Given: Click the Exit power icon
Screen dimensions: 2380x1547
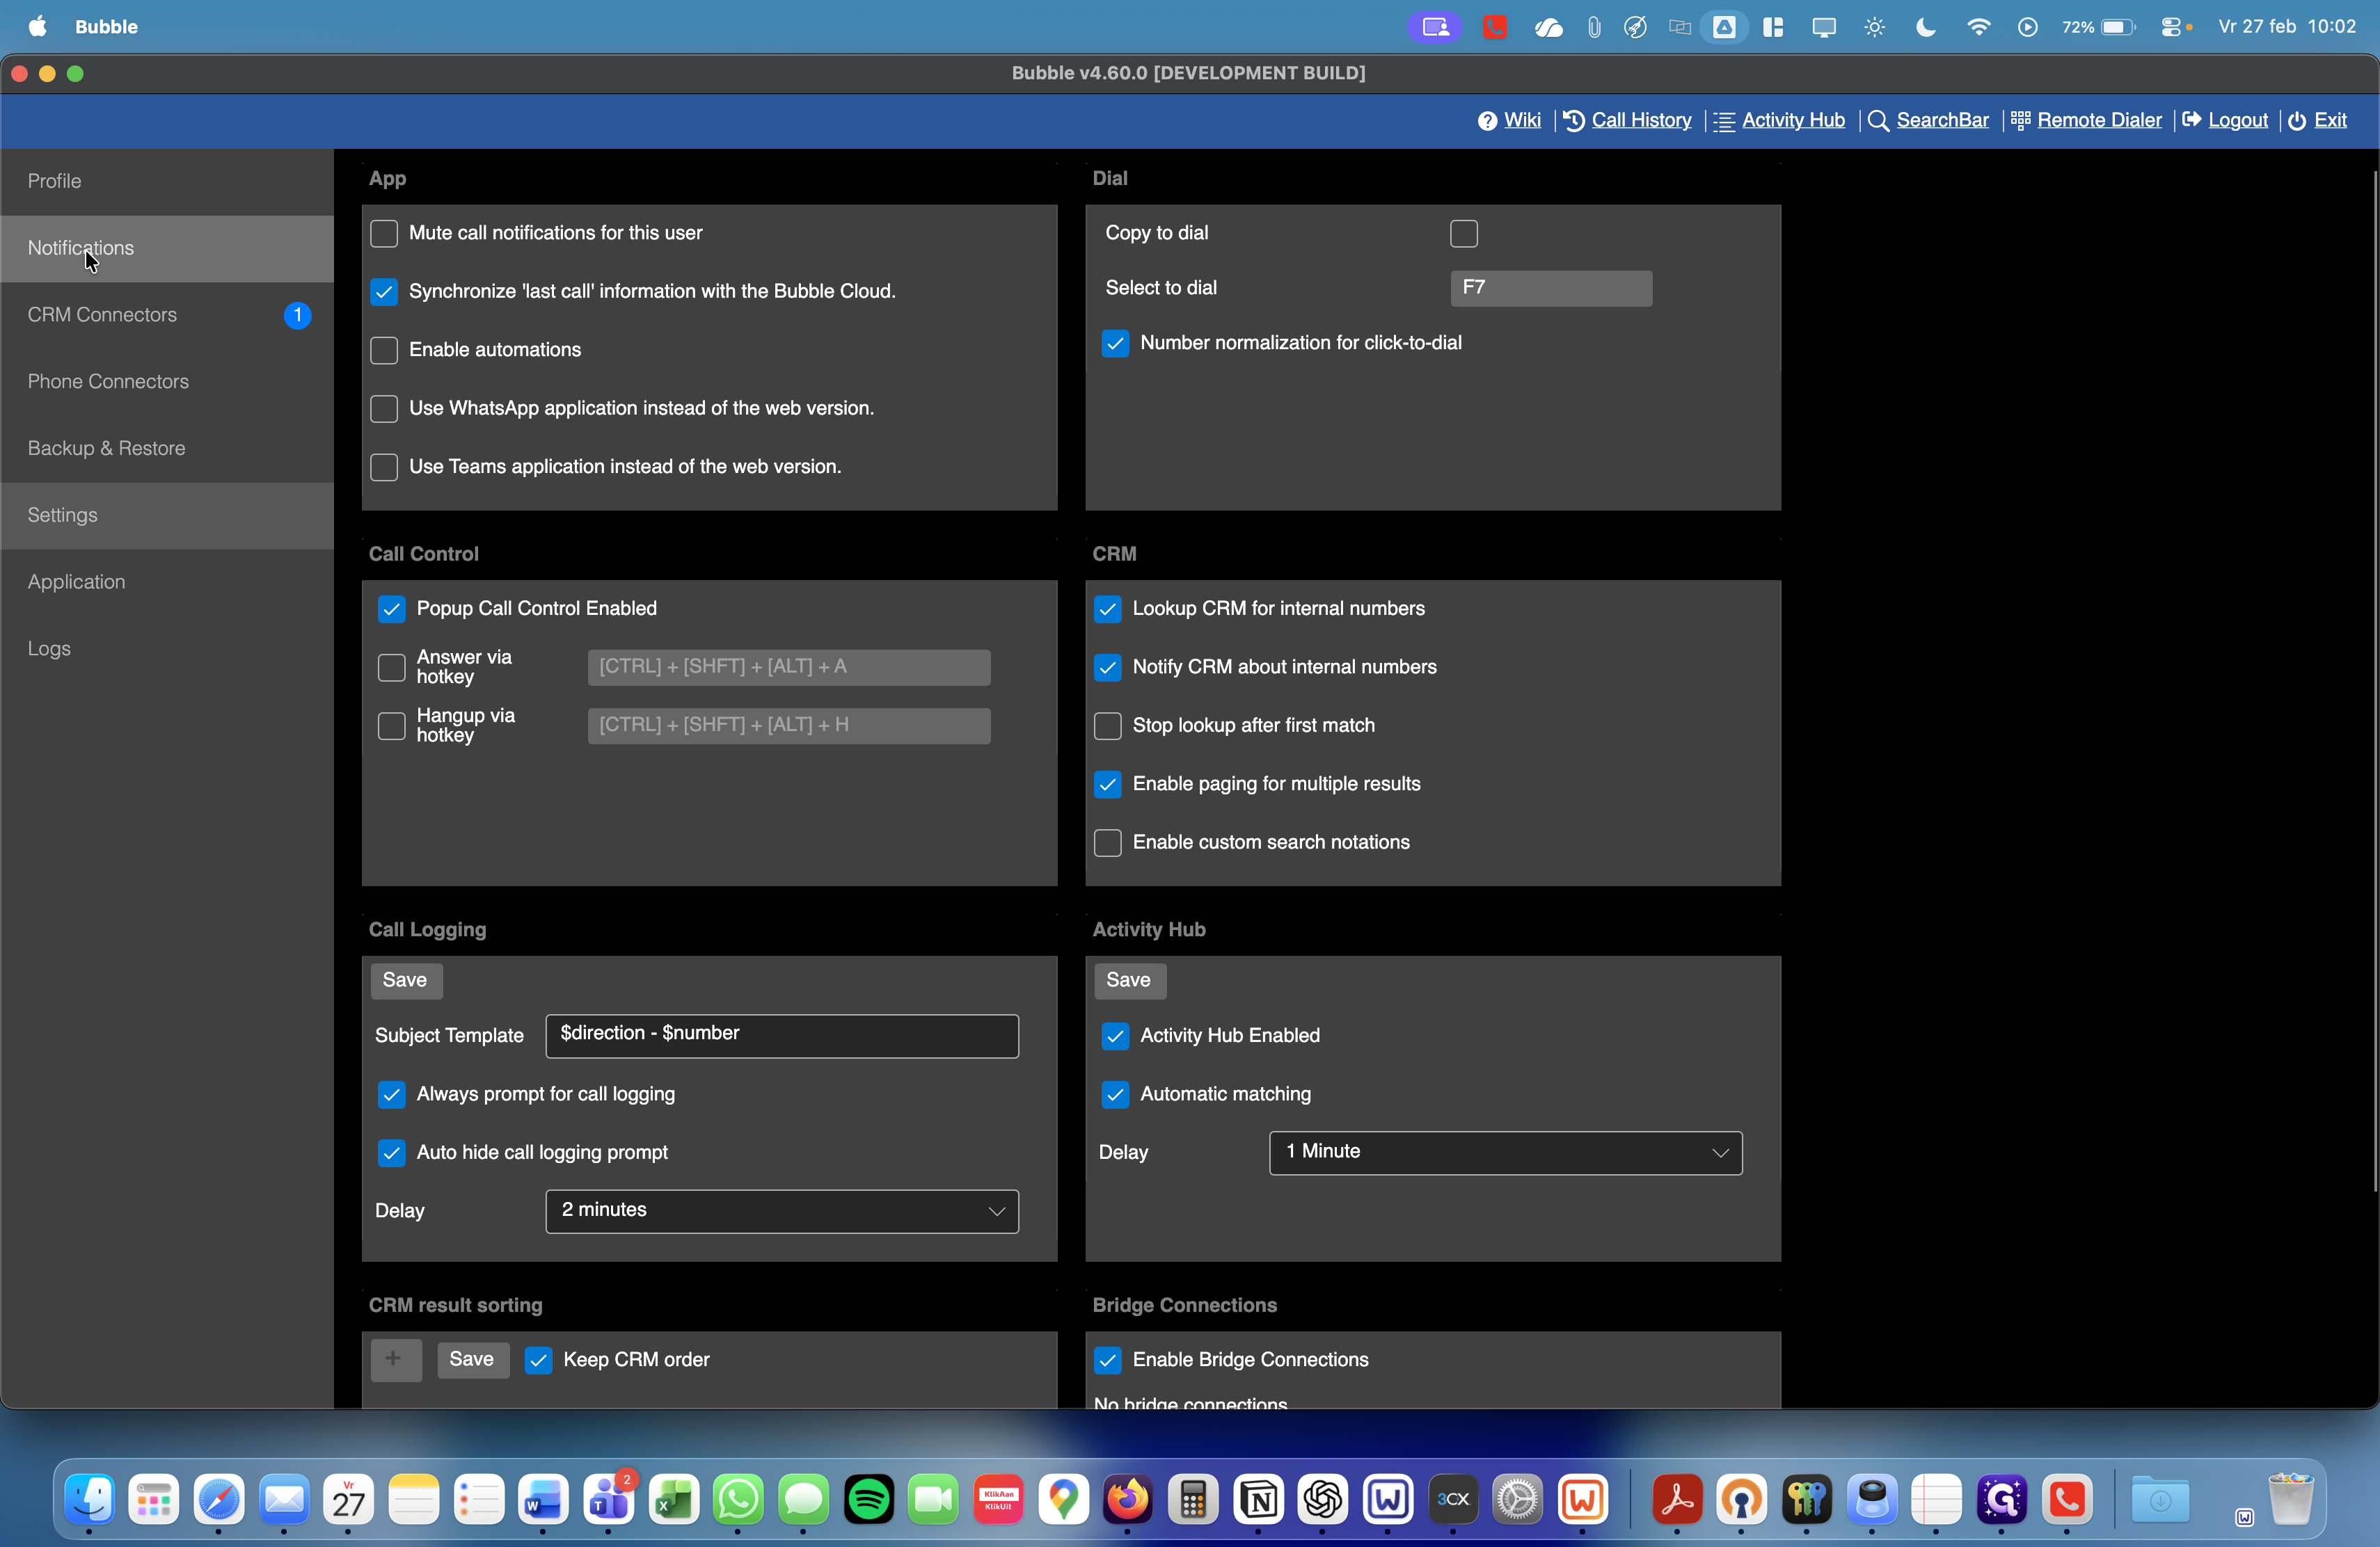Looking at the screenshot, I should (x=2297, y=121).
